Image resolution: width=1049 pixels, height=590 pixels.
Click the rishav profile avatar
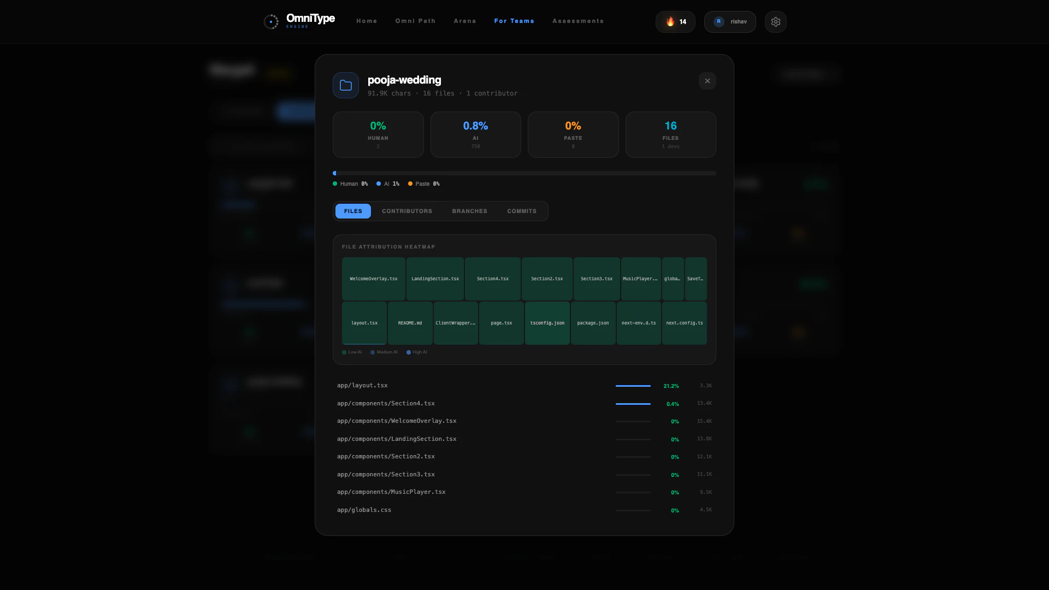718,22
